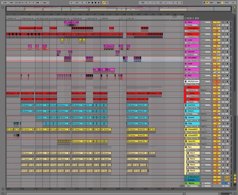Toggle Post button on A Reverb return
238x195 pixels.
227,177
